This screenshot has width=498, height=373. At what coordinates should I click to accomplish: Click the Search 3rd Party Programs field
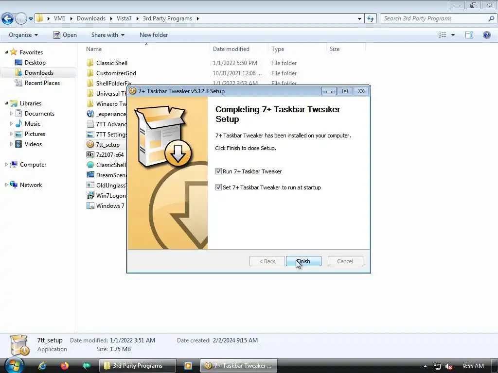(434, 18)
